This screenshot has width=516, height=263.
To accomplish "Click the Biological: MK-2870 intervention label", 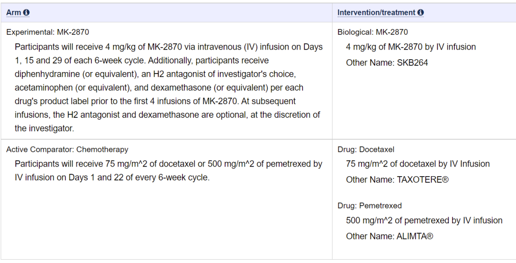I will (373, 32).
